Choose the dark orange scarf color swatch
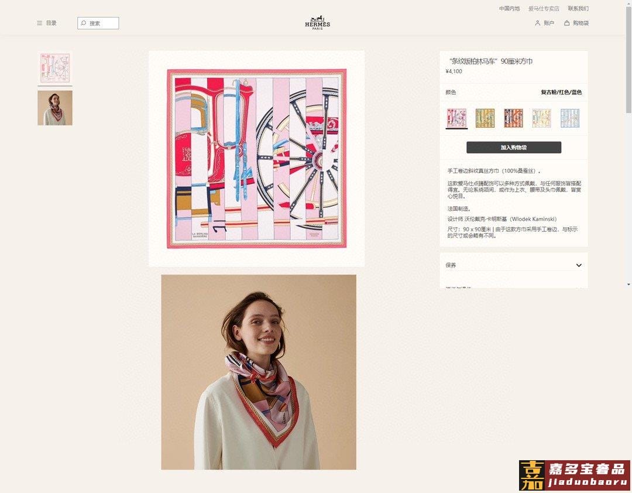This screenshot has height=493, width=632. point(514,118)
